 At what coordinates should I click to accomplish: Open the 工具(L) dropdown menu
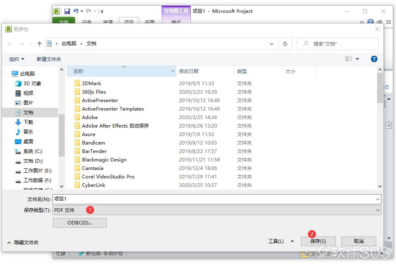point(281,241)
